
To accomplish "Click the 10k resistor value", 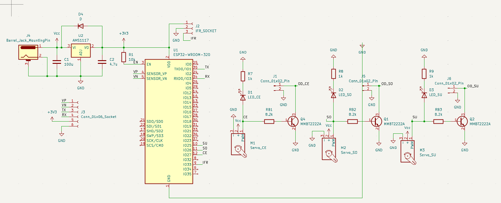I will coord(132,60).
